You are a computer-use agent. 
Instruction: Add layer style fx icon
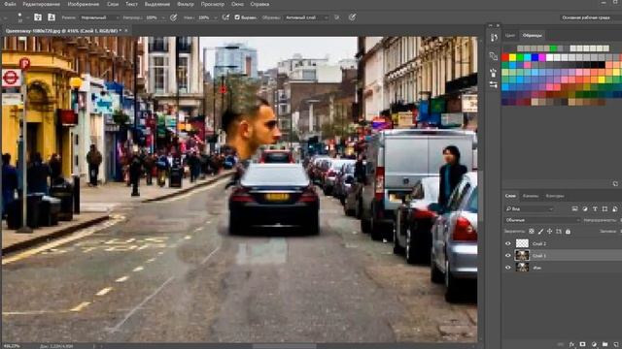pos(571,344)
